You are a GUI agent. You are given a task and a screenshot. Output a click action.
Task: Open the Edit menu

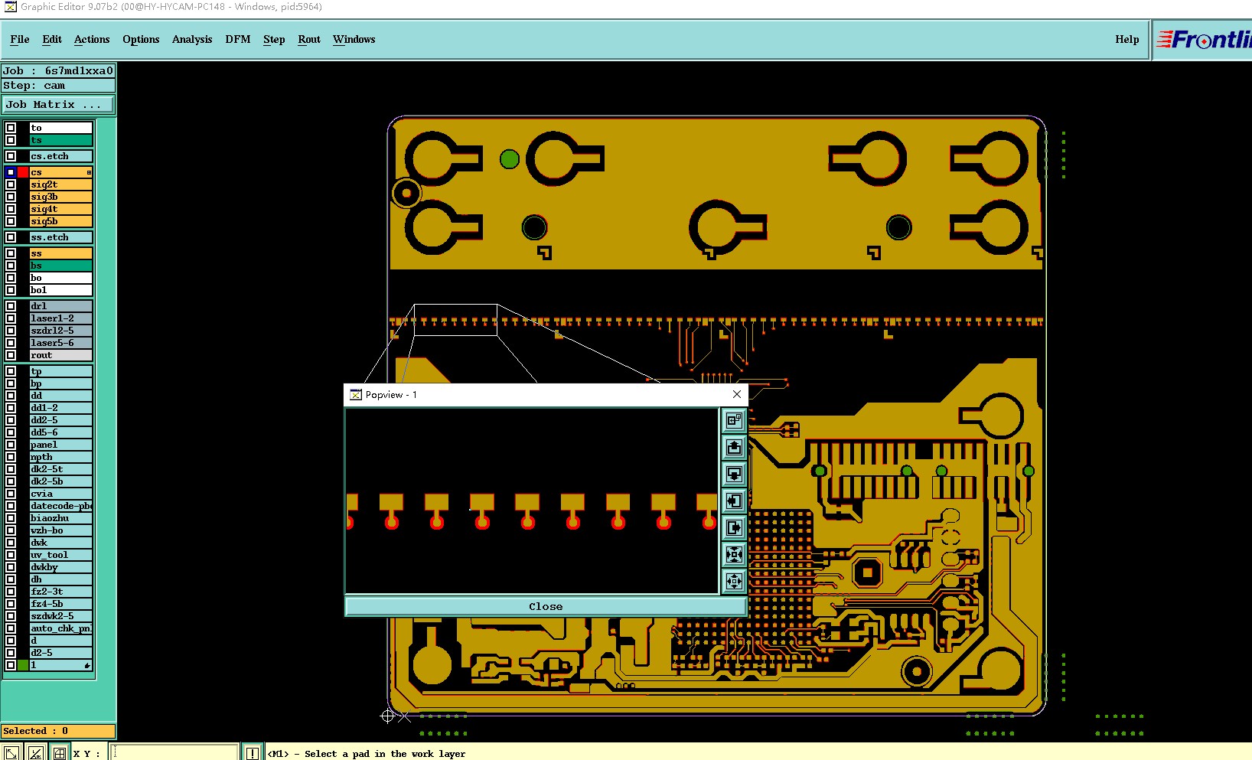(52, 39)
